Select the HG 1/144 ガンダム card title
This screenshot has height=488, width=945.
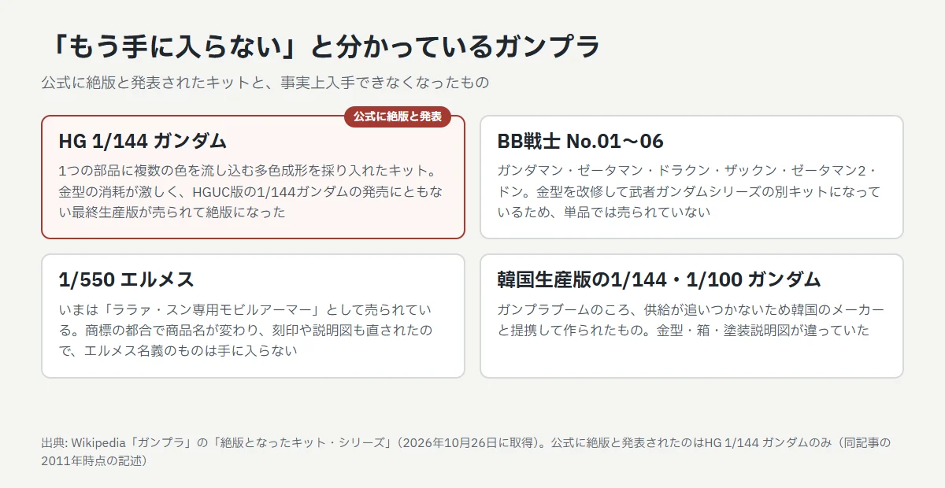click(143, 141)
